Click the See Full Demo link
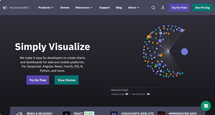215x115 pixels. 139,94
